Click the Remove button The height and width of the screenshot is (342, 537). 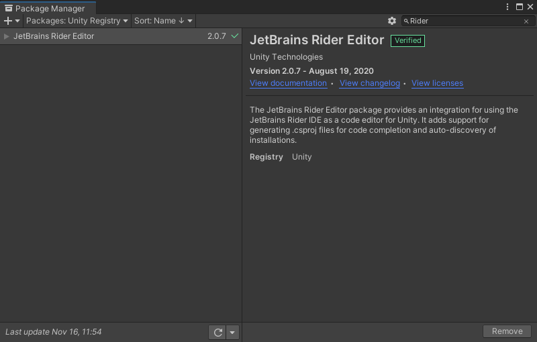pos(507,331)
